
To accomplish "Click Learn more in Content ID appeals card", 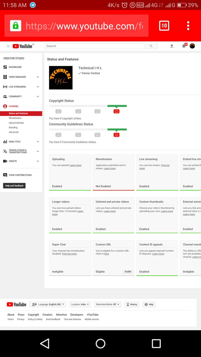I will (158, 254).
